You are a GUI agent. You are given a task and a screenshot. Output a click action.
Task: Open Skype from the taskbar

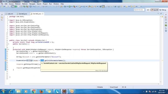57,91
